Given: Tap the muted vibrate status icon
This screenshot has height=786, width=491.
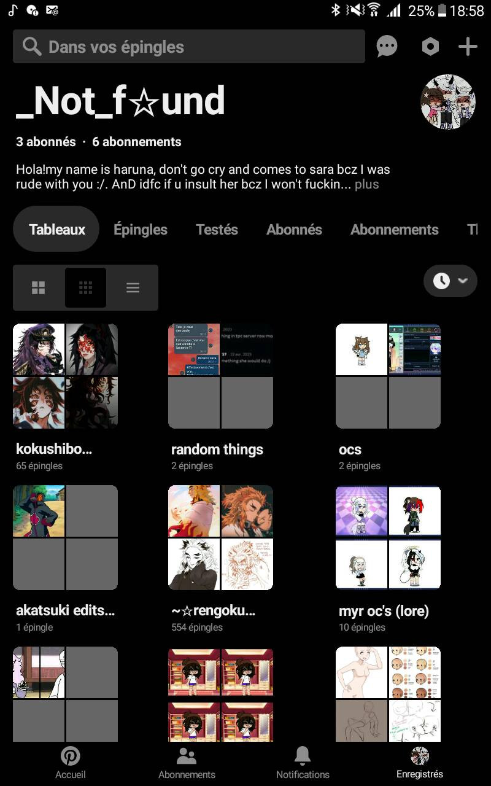Looking at the screenshot, I should (354, 10).
